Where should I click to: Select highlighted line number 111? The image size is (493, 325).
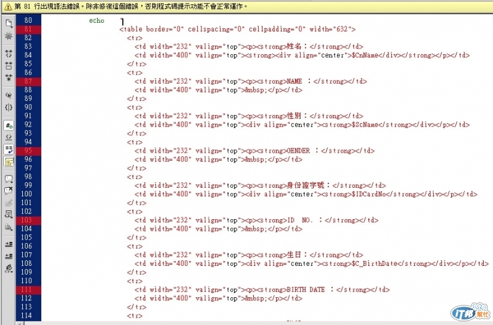26,289
